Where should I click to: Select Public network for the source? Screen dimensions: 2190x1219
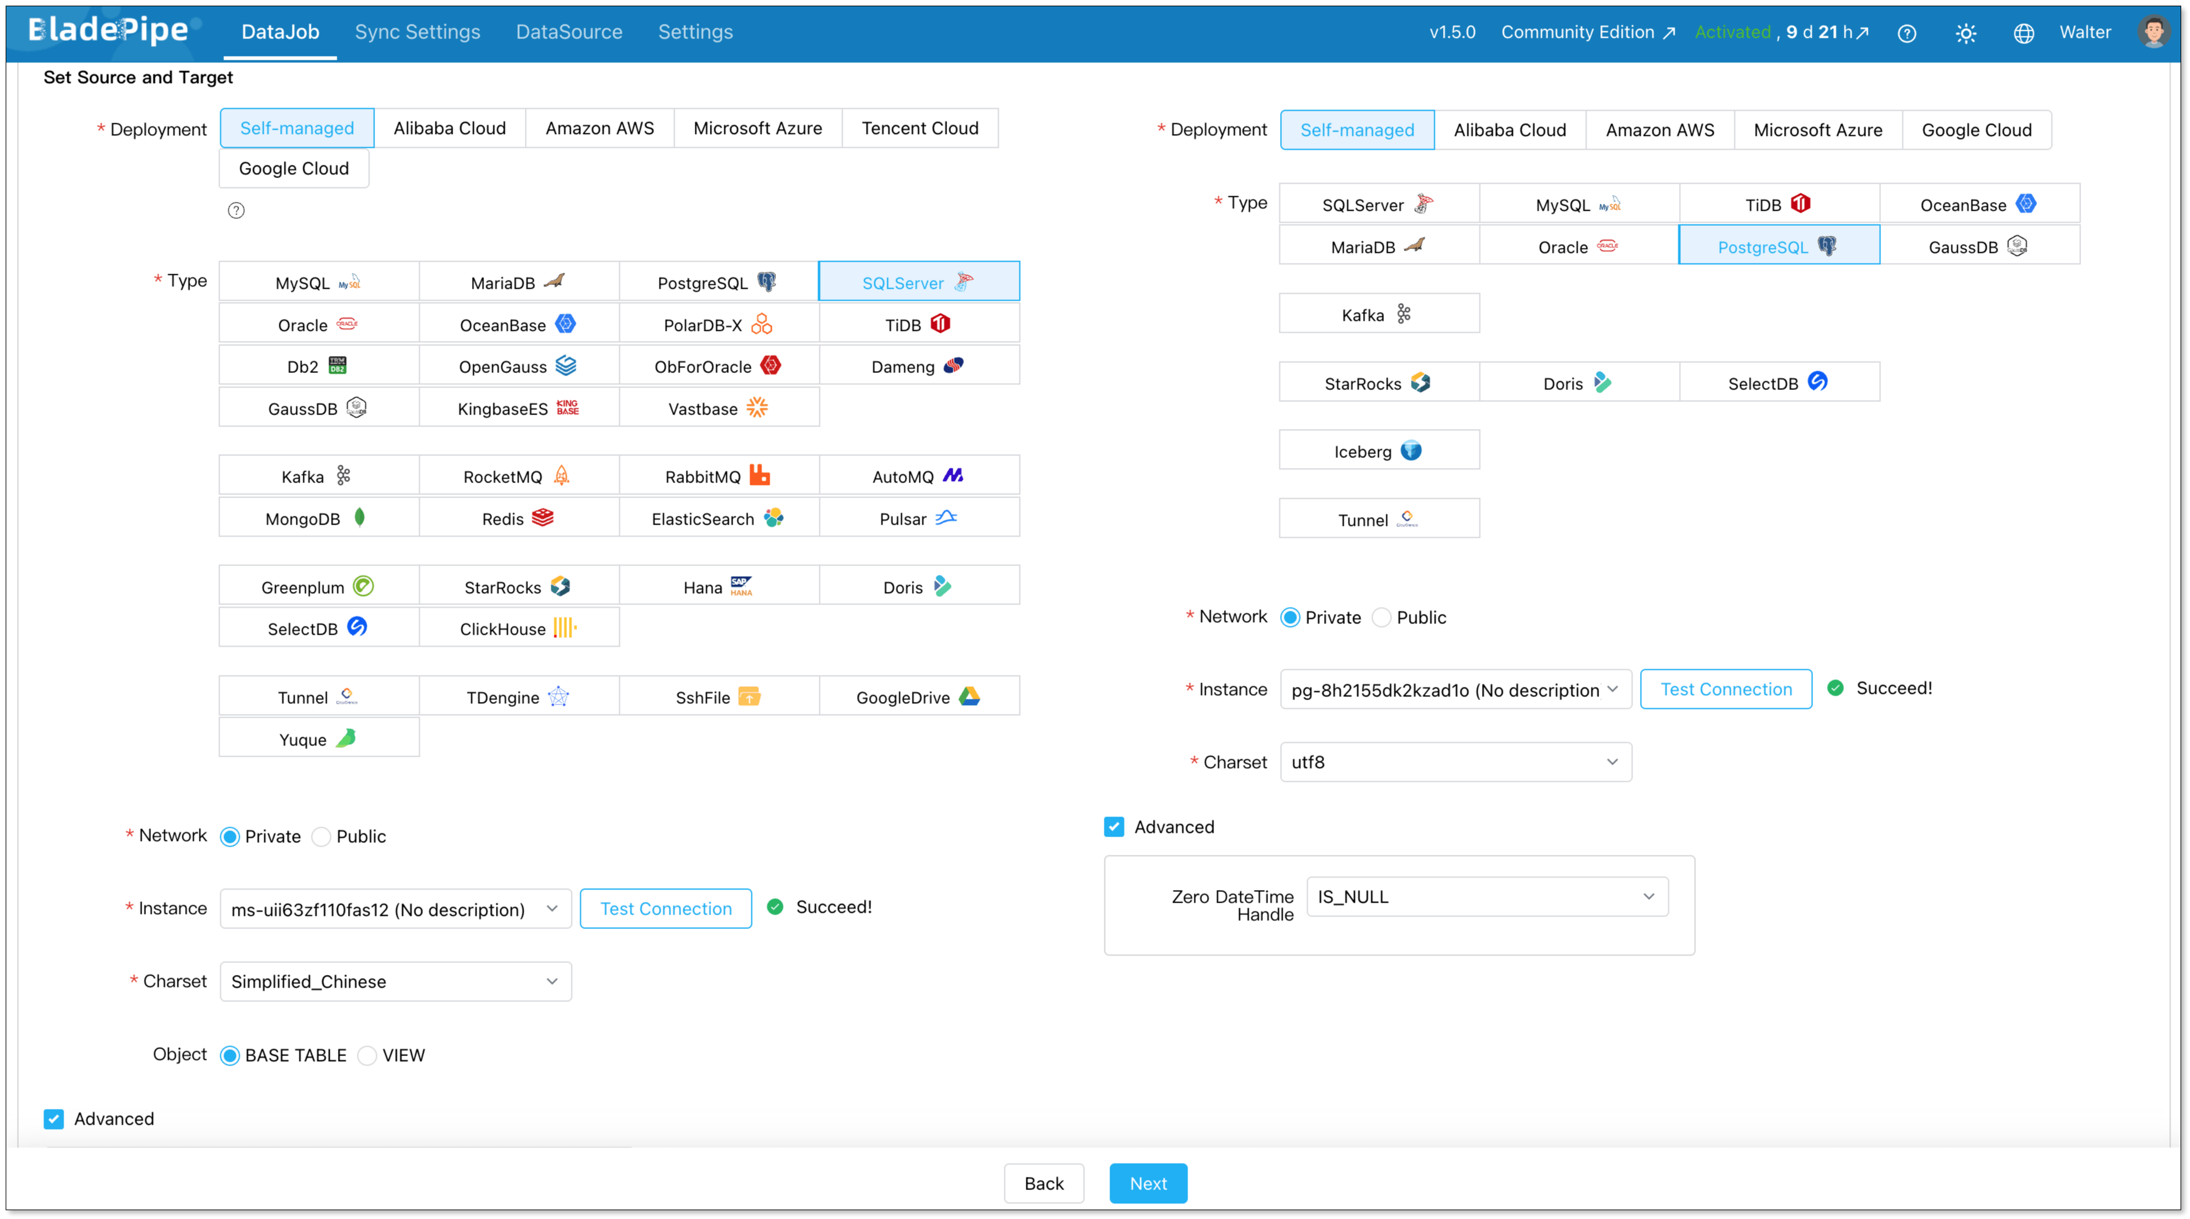click(322, 837)
